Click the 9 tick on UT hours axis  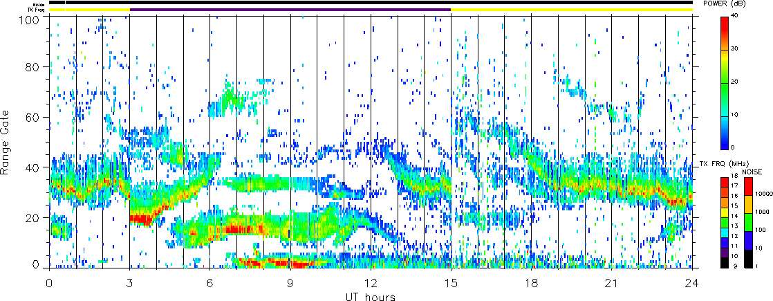click(x=290, y=283)
